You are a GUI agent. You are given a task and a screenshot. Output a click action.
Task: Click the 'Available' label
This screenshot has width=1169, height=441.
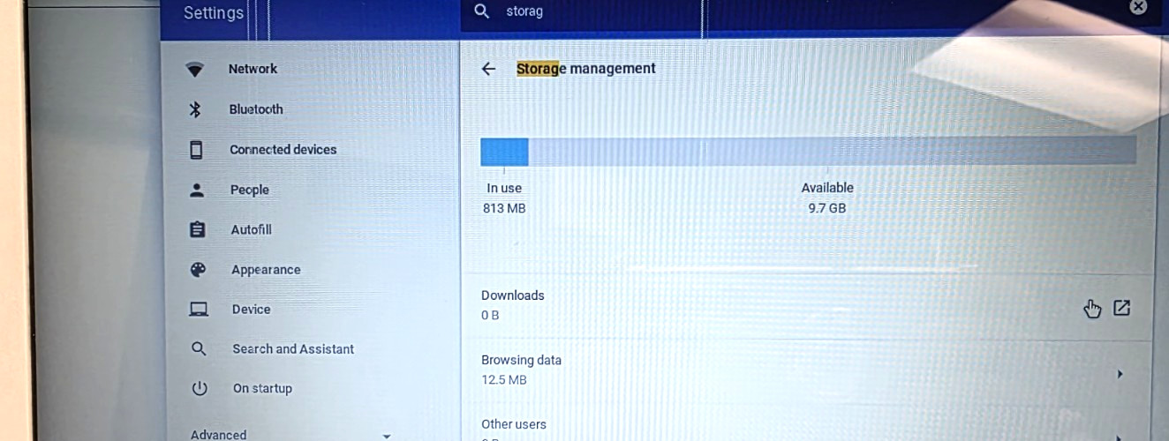827,188
